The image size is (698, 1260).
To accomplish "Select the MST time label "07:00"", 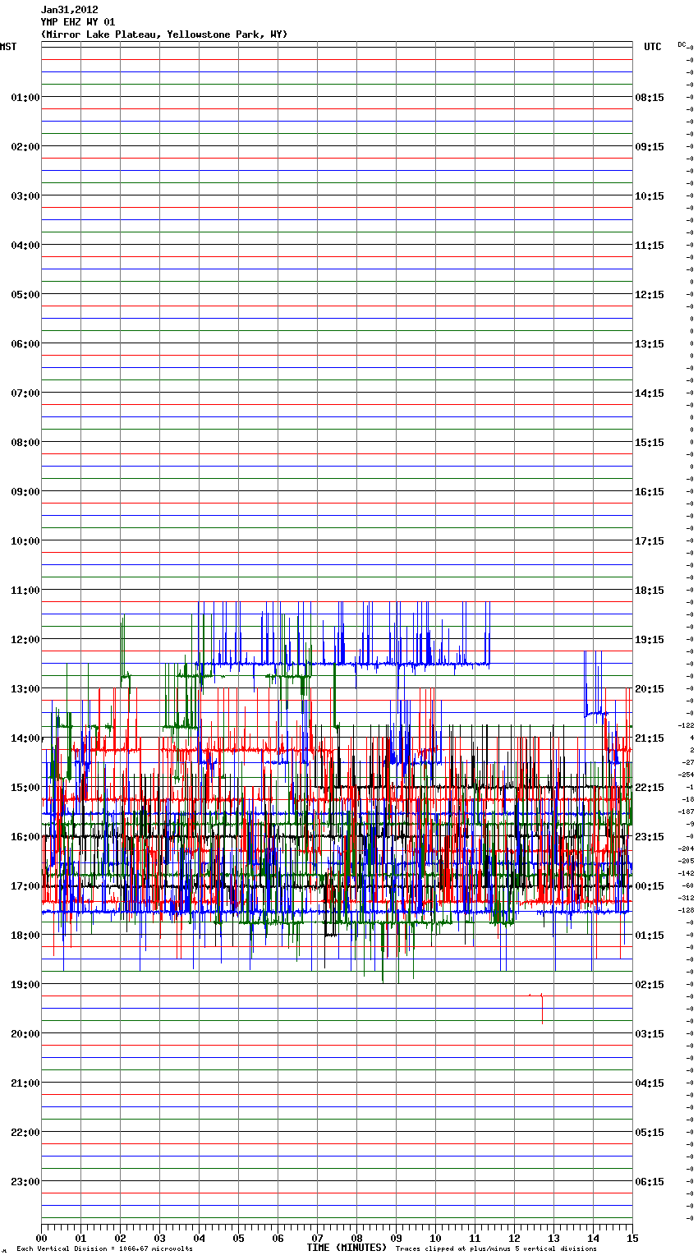I will pyautogui.click(x=25, y=393).
